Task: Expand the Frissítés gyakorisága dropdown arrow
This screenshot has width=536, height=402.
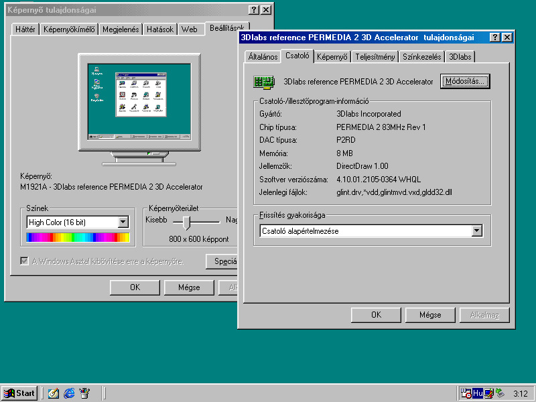Action: pyautogui.click(x=477, y=230)
